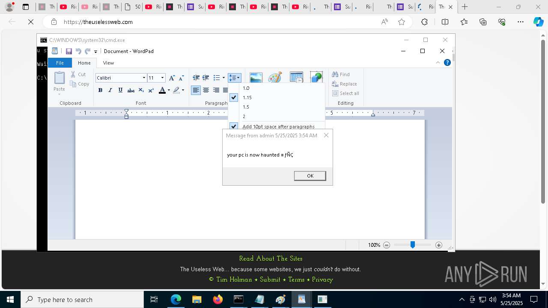
Task: Open Edge Extensions puzzle icon
Action: (x=424, y=22)
